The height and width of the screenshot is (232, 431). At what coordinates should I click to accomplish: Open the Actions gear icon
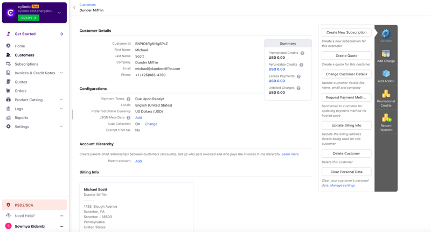(386, 34)
